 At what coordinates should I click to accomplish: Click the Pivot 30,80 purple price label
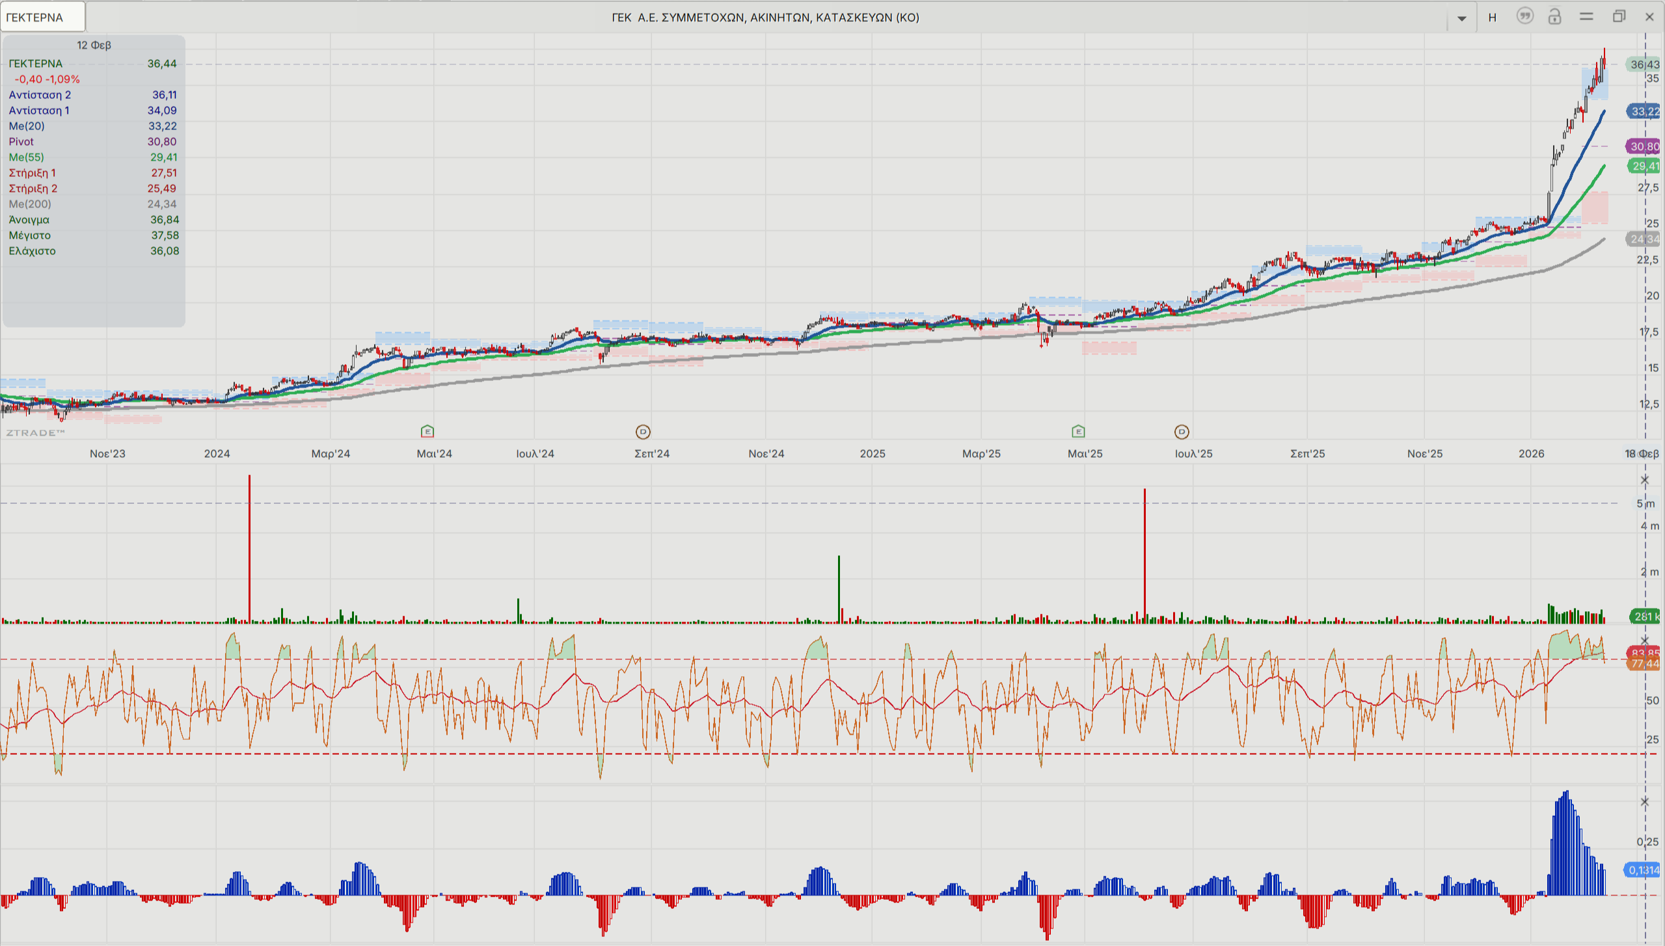pyautogui.click(x=1644, y=146)
